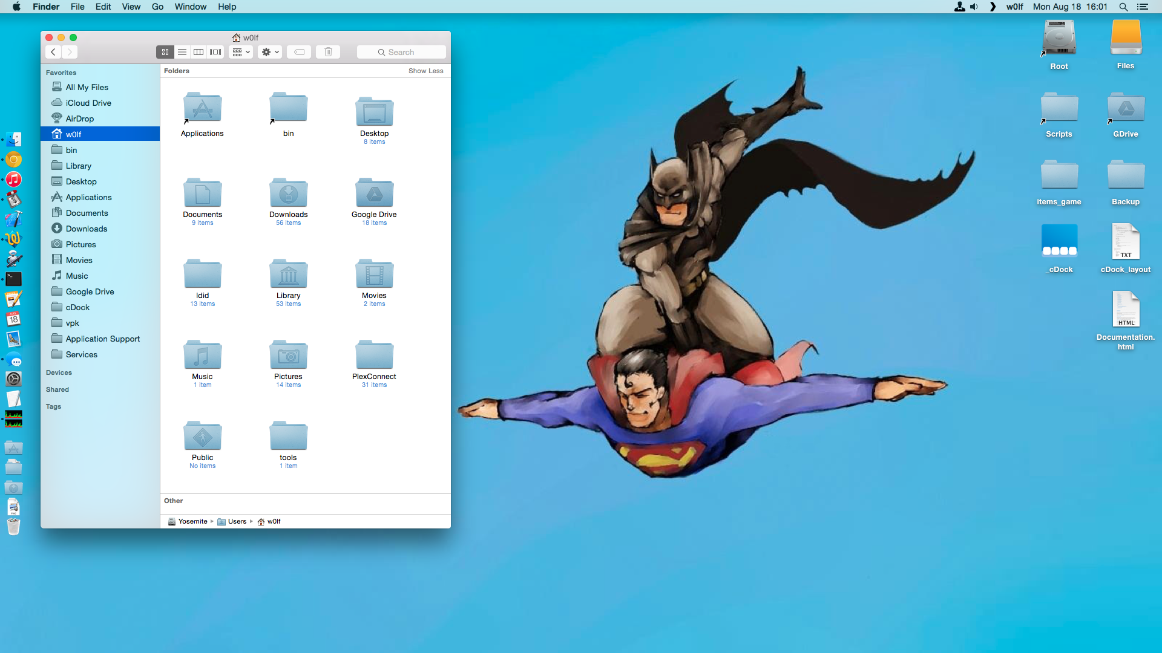The image size is (1162, 653).
Task: Open iCloud Drive in the sidebar
Action: click(88, 103)
